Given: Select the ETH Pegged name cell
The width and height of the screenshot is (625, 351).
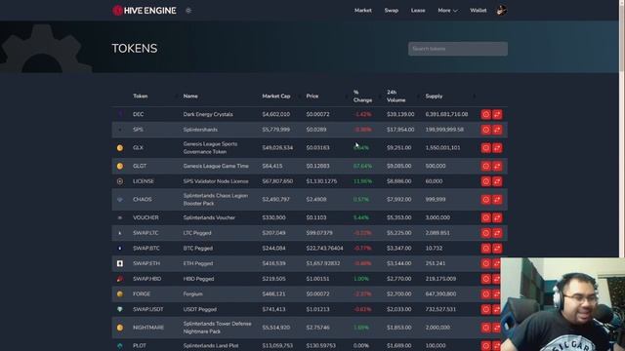Looking at the screenshot, I should coord(197,263).
